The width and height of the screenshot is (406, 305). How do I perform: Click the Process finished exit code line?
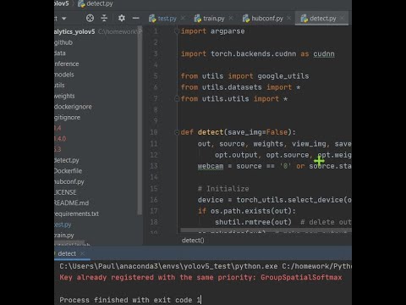pos(130,300)
